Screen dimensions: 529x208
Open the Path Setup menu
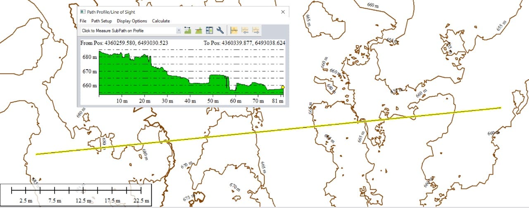coord(101,21)
